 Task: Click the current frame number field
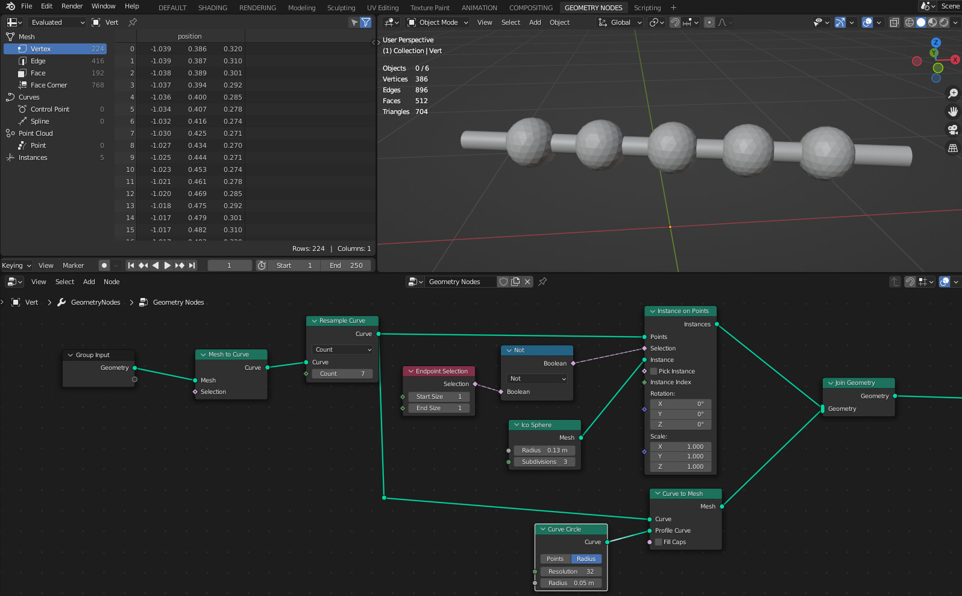(x=229, y=265)
